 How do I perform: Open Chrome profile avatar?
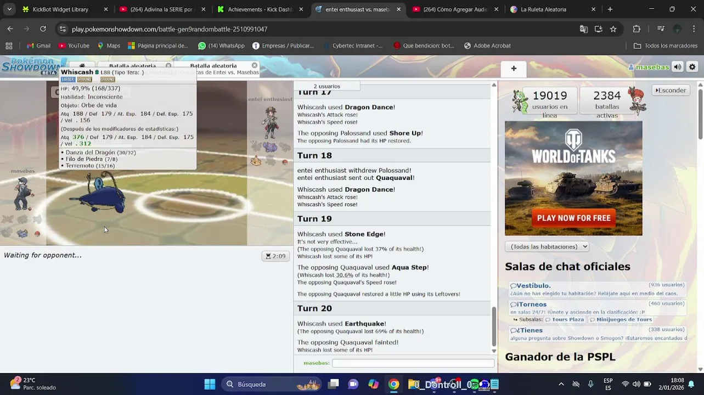tap(677, 29)
